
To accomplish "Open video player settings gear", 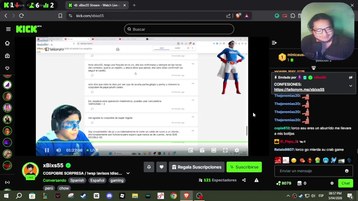I will [x=237, y=150].
